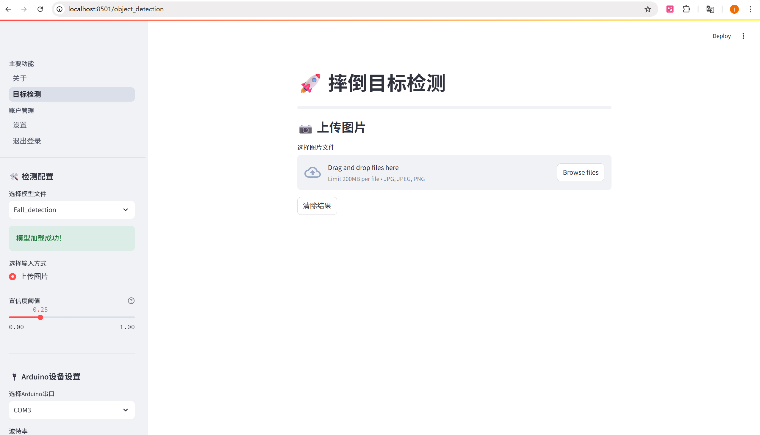Image resolution: width=760 pixels, height=435 pixels.
Task: Click the site information icon in address bar
Action: 60,9
